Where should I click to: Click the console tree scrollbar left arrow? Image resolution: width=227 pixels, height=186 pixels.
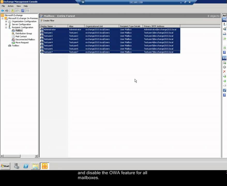[x=2, y=156]
